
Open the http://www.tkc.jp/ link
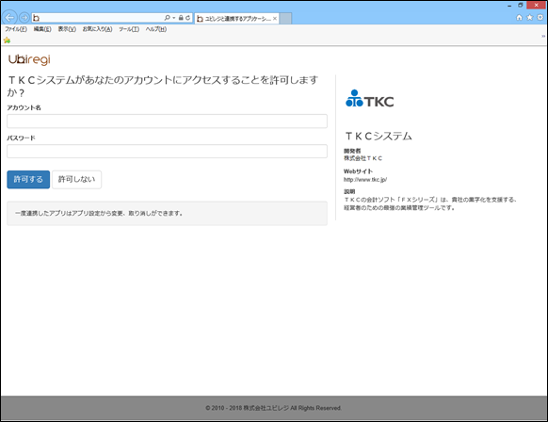[365, 180]
